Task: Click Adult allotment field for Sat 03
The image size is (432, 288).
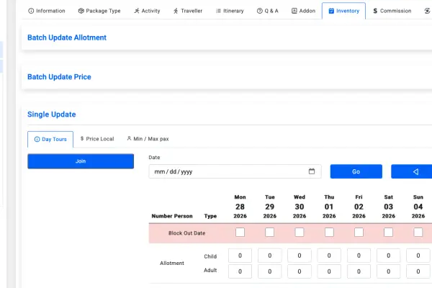Action: [389, 271]
